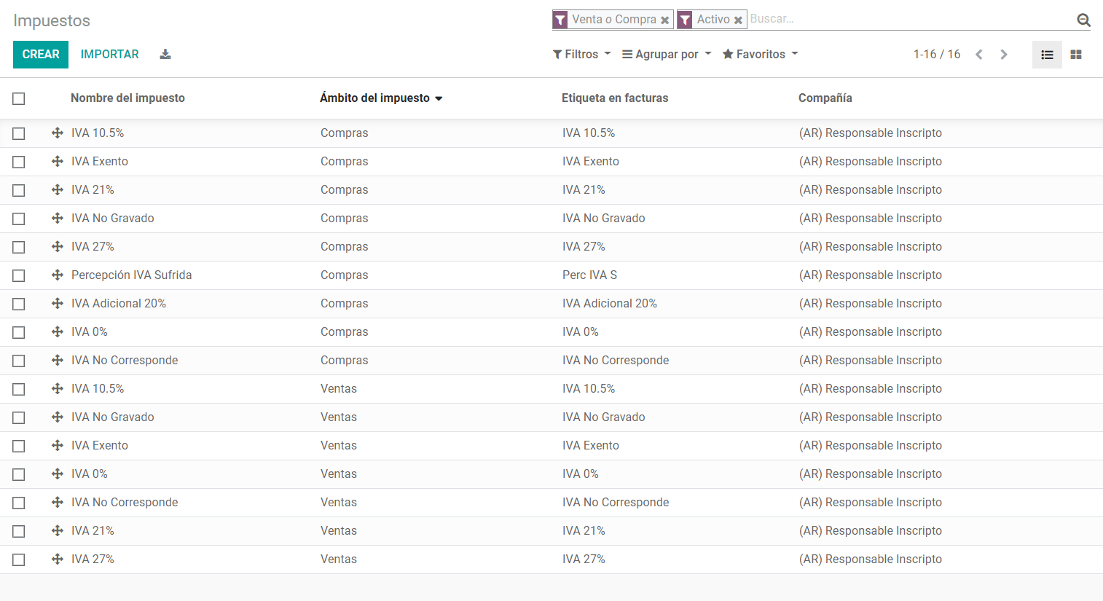Viewport: 1103px width, 601px height.
Task: Open the Favoritos dropdown
Action: tap(760, 55)
